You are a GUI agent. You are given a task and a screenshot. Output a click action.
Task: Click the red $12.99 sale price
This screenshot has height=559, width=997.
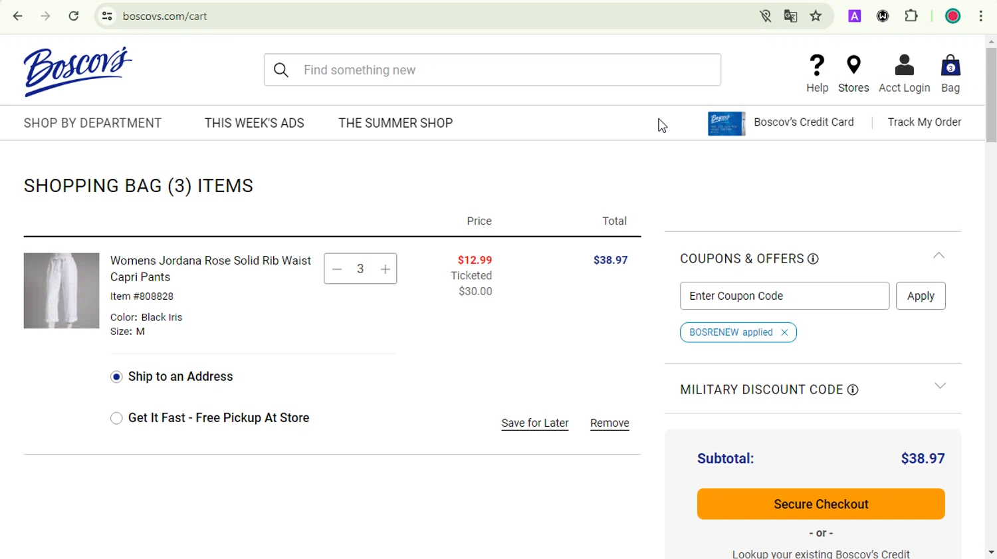point(475,260)
